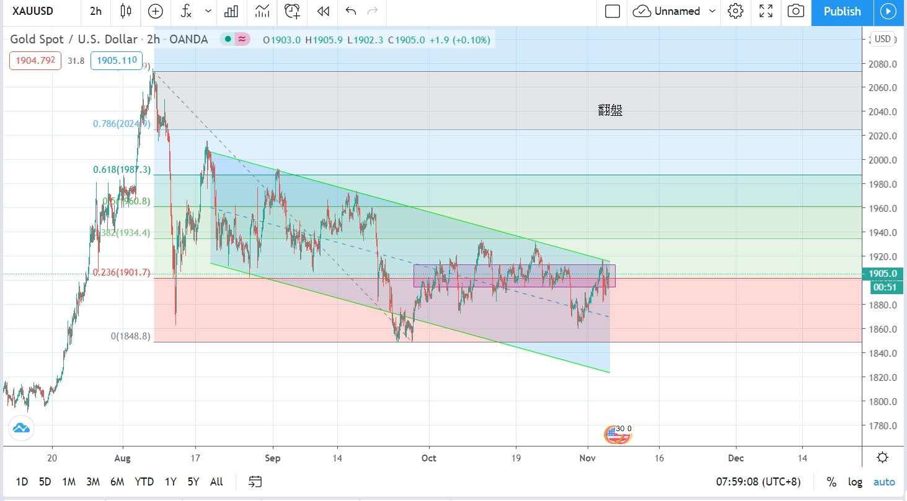Toggle the log scale option
907x501 pixels.
[855, 482]
